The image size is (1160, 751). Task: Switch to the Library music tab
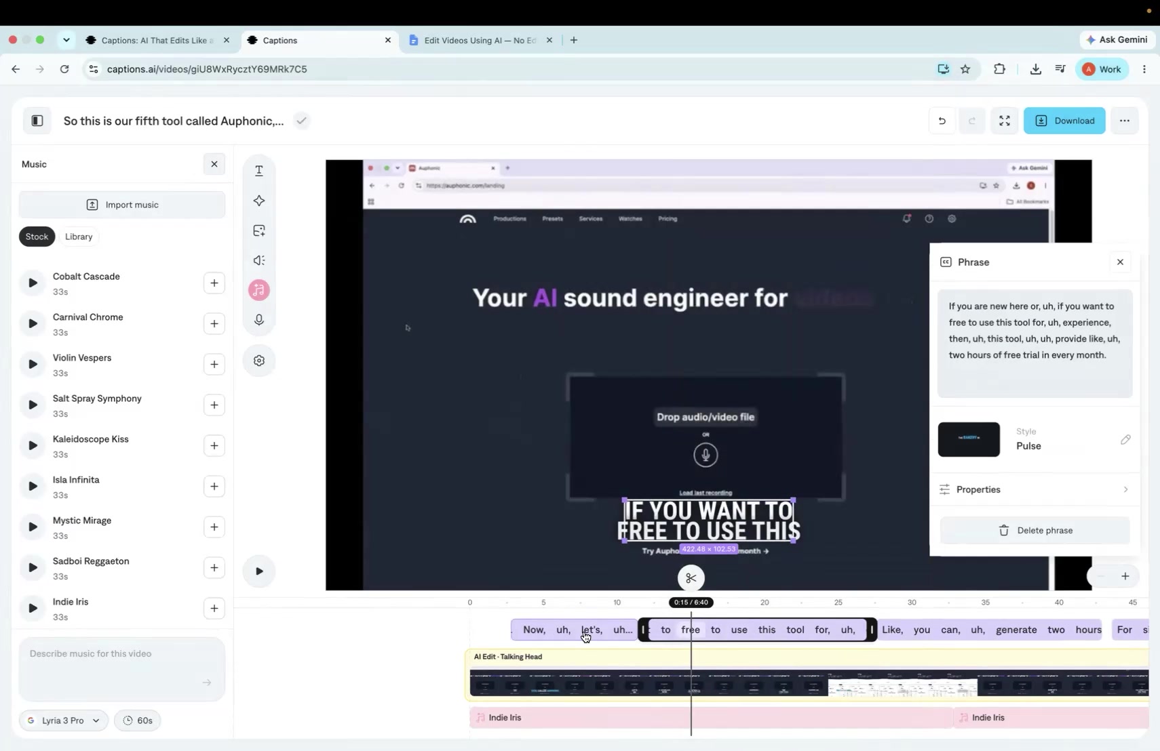[x=79, y=237]
